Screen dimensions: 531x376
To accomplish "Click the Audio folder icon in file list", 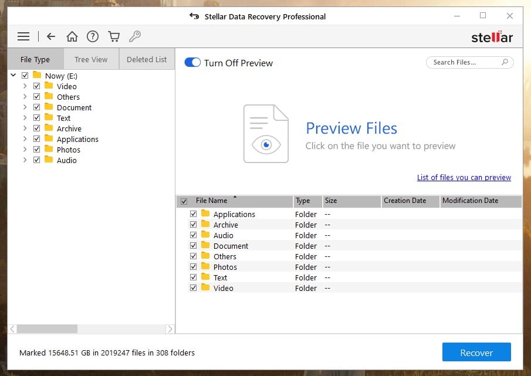I will pos(205,234).
